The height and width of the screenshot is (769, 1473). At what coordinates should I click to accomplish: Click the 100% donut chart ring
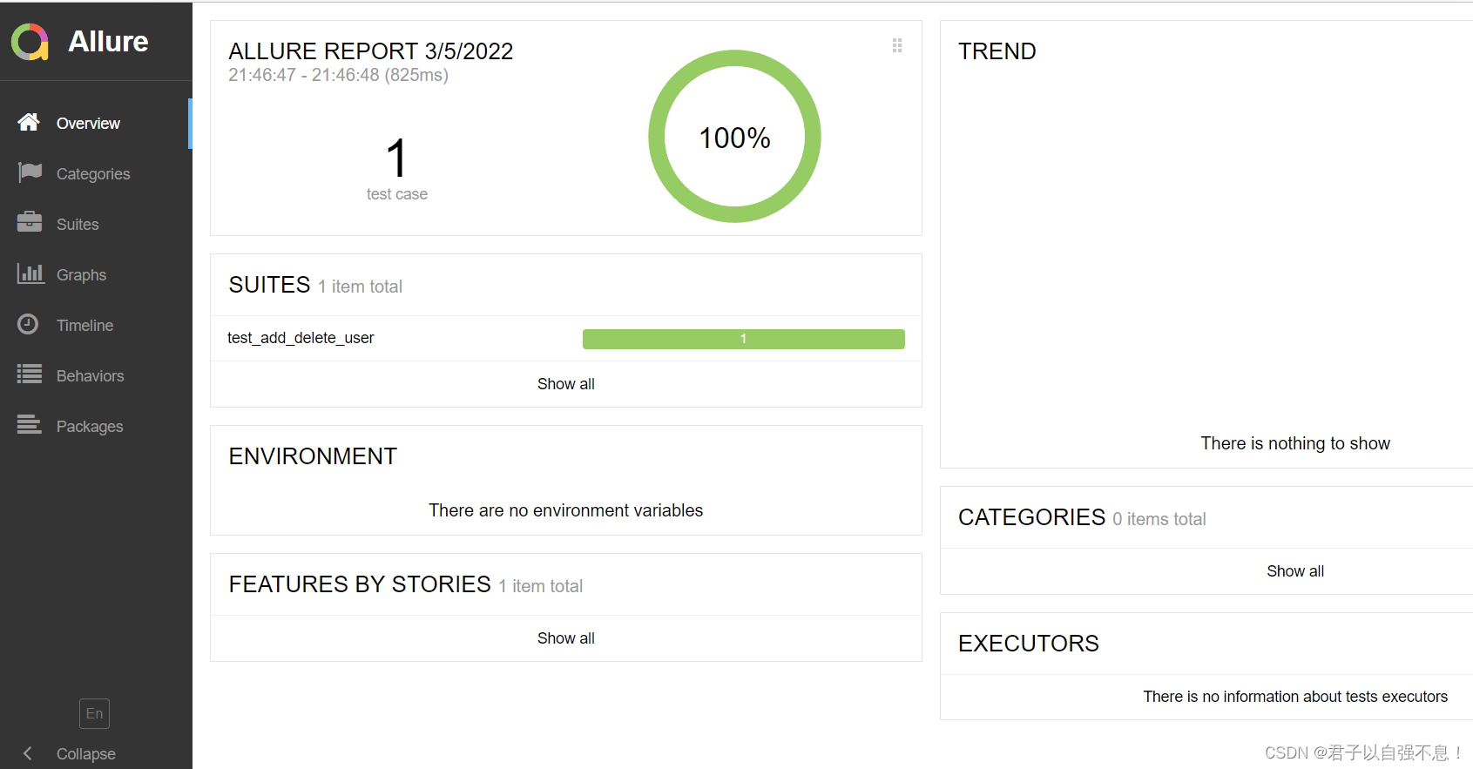(x=735, y=136)
